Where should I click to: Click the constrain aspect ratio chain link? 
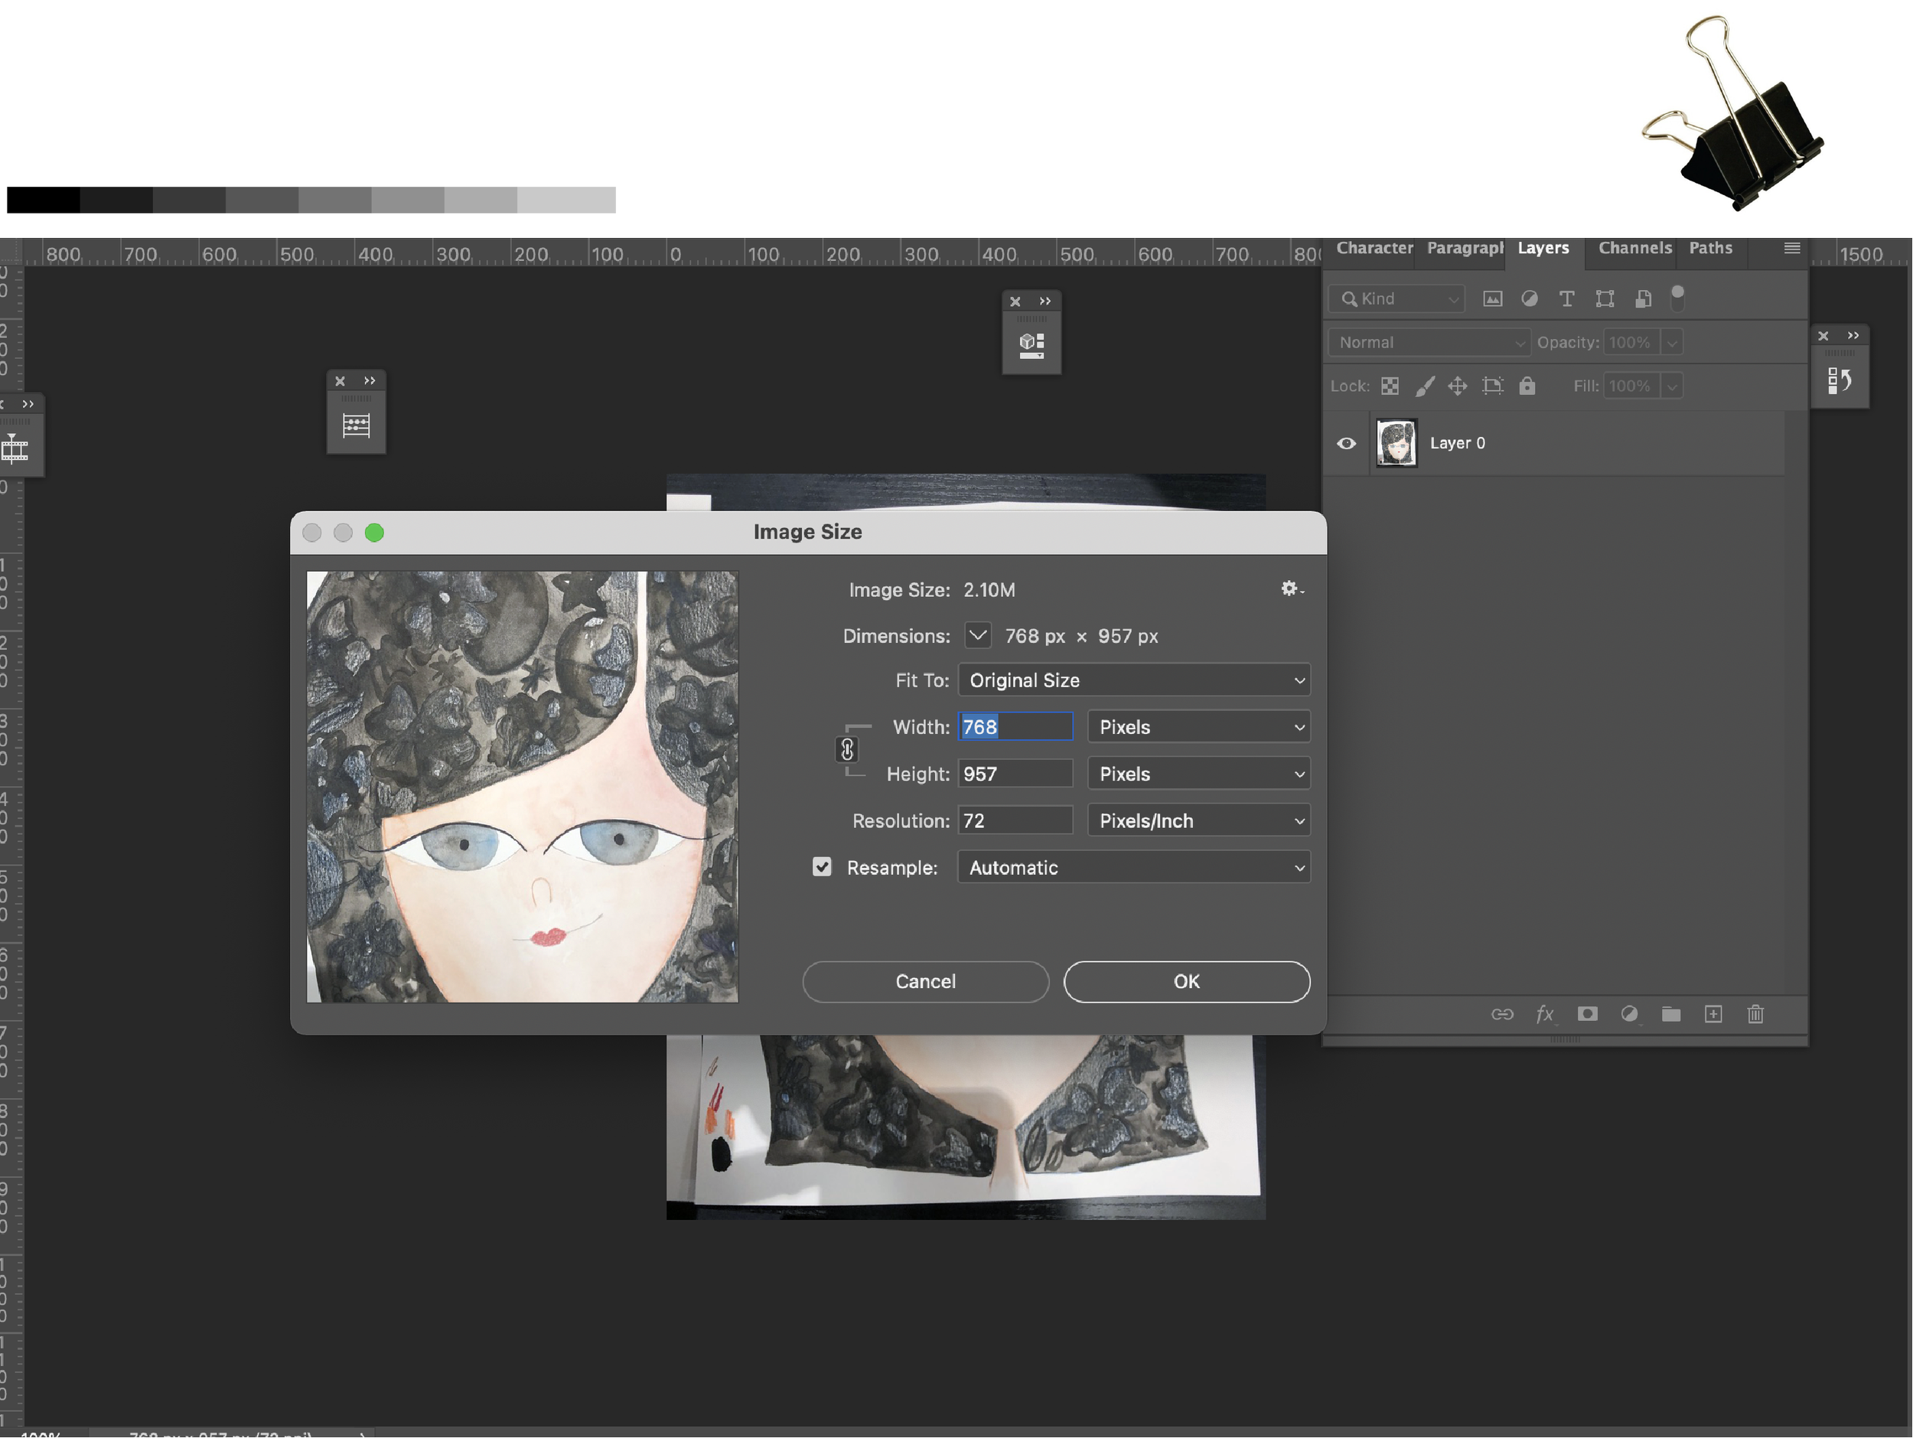coord(848,750)
